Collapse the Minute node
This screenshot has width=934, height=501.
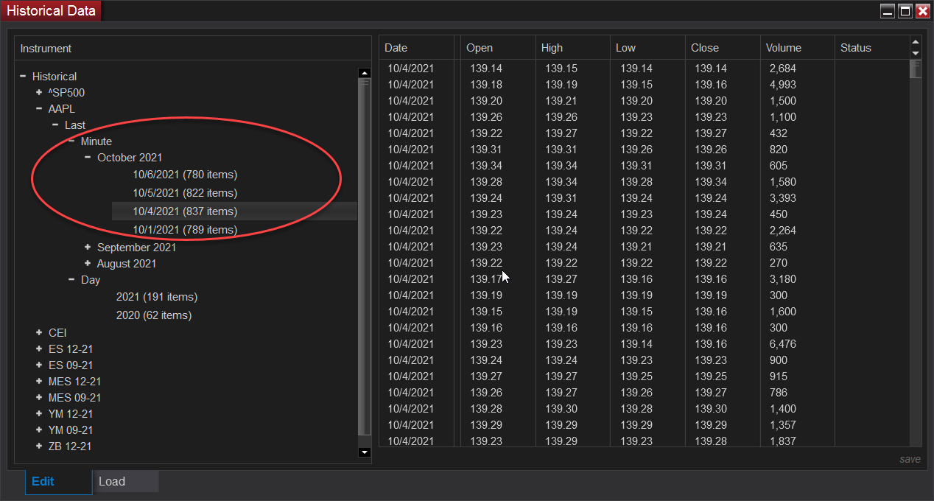(x=71, y=141)
